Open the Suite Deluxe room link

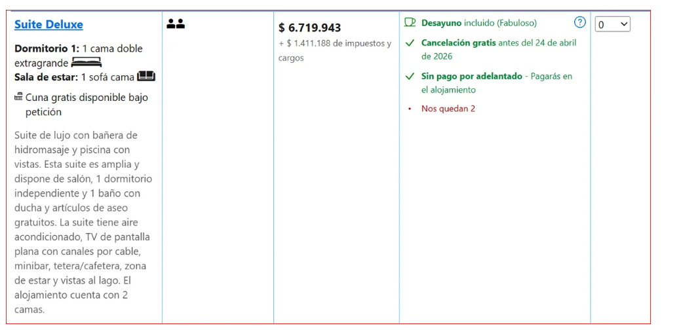click(49, 25)
